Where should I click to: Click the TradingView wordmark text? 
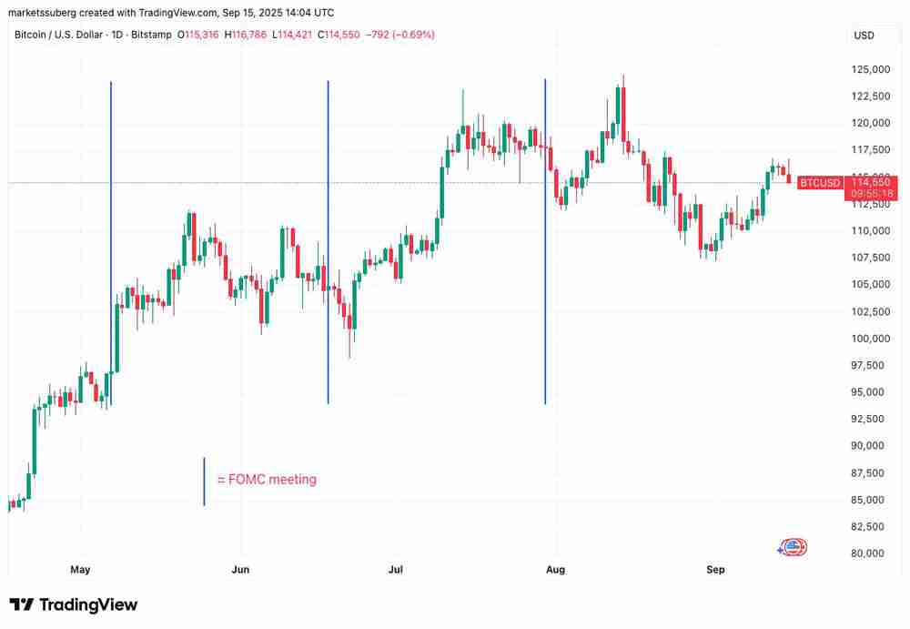(87, 604)
